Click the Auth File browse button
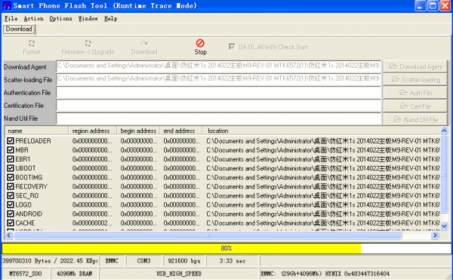The width and height of the screenshot is (453, 280). [415, 93]
